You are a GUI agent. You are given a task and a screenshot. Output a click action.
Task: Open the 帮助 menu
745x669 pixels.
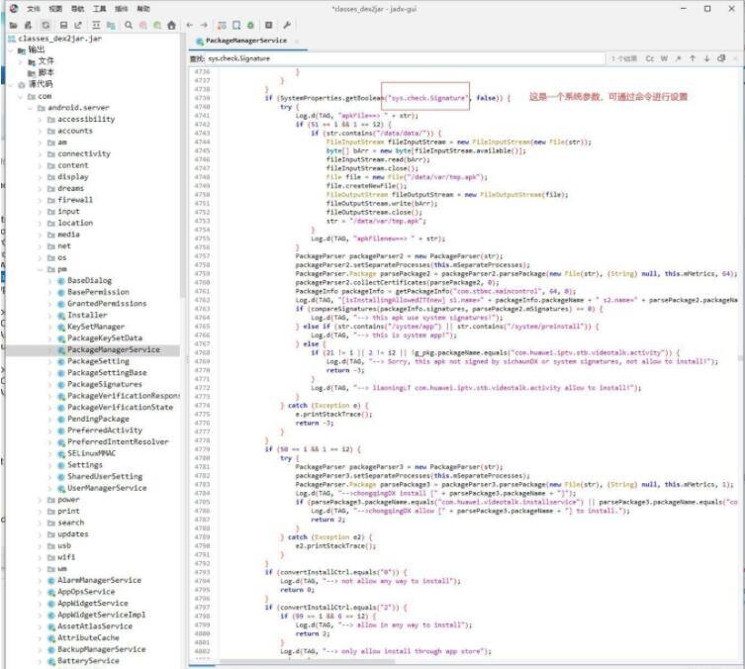click(143, 9)
